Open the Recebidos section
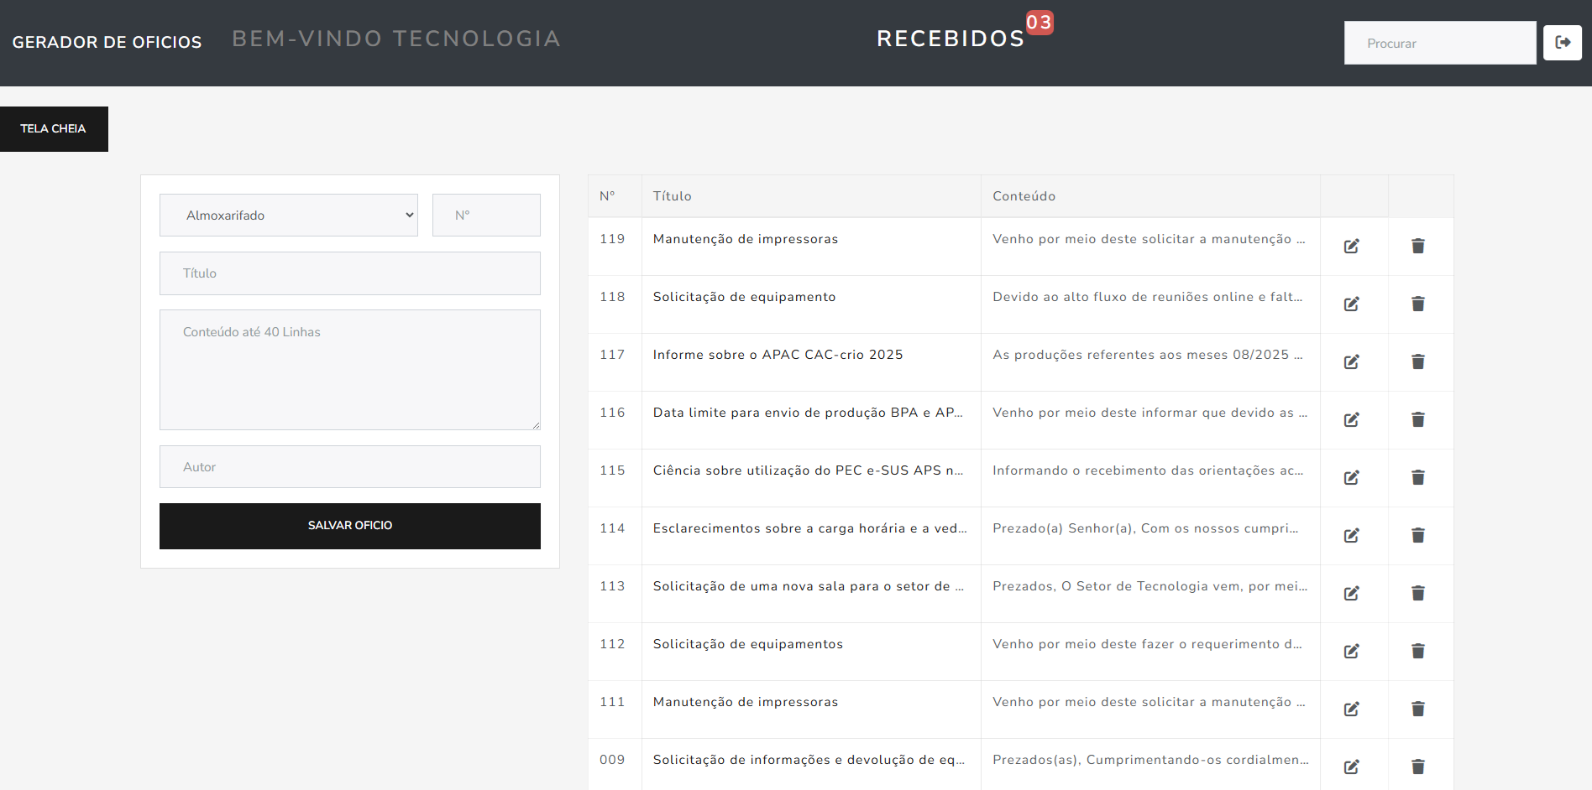Viewport: 1592px width, 790px height. click(x=950, y=39)
